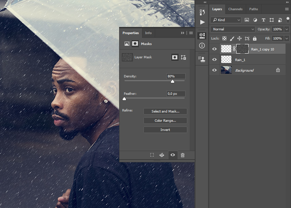Lock position move icon
This screenshot has height=208, width=291.
click(239, 39)
